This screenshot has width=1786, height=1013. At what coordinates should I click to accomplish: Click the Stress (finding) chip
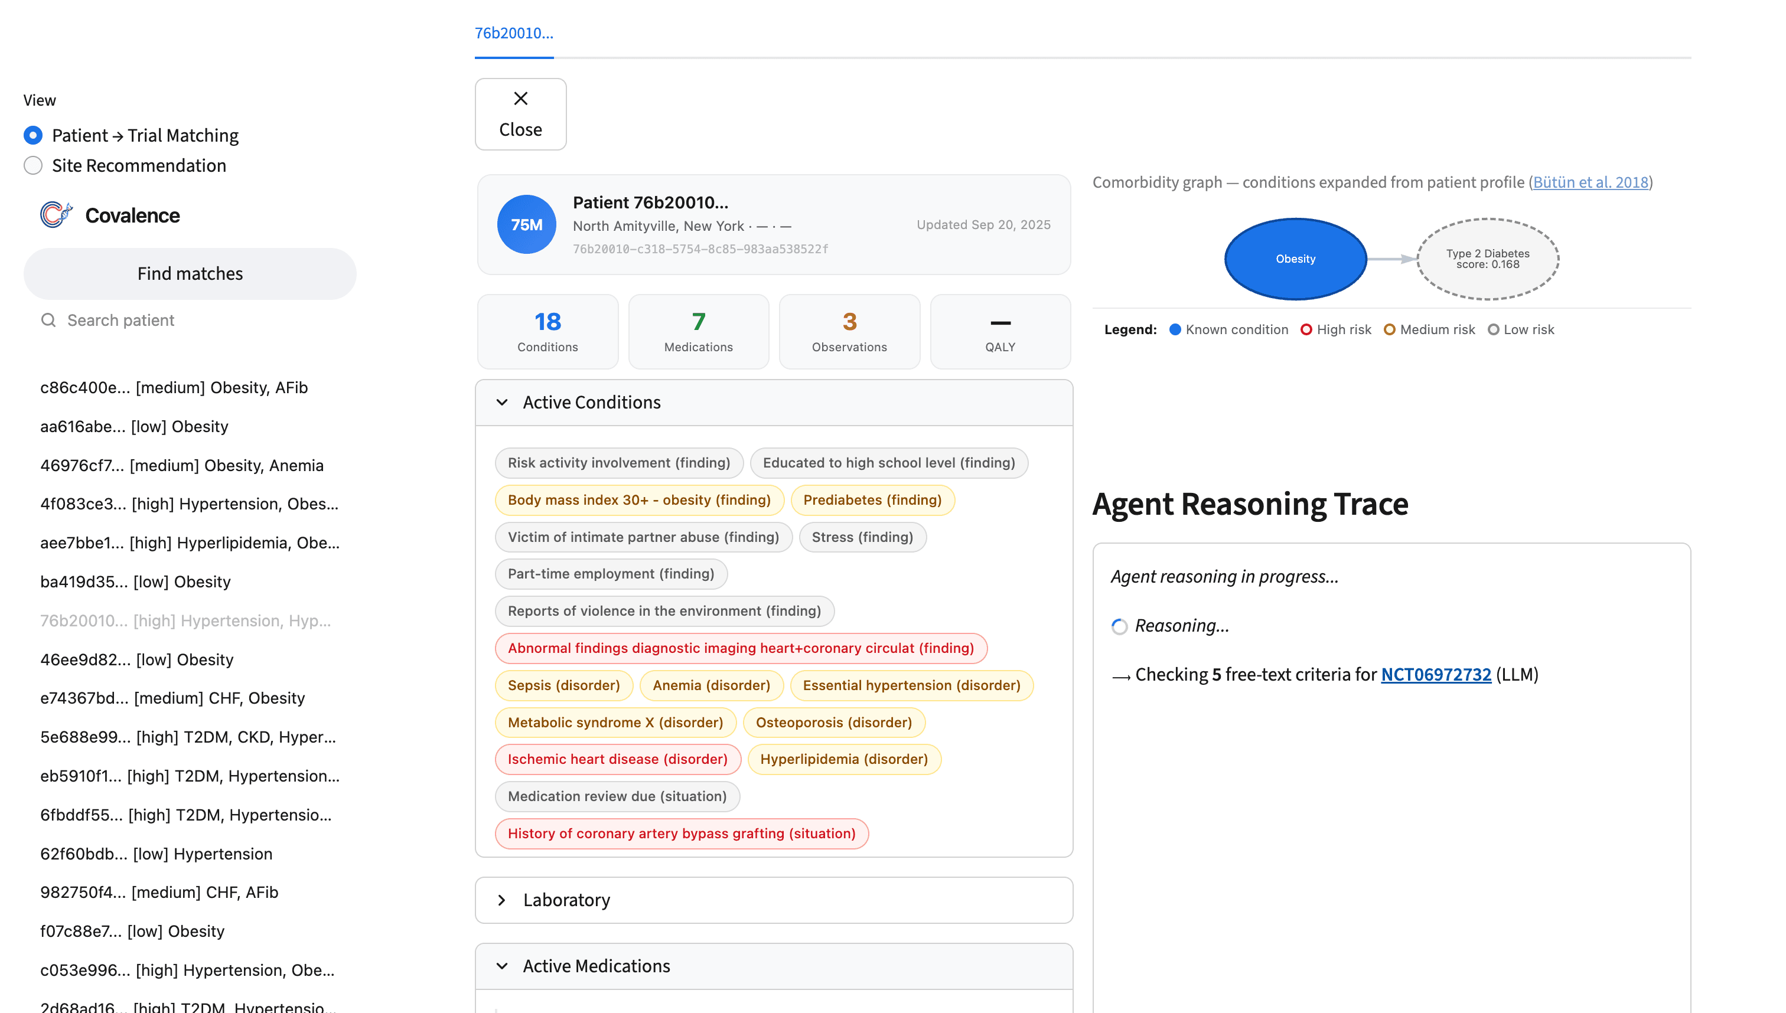[862, 537]
